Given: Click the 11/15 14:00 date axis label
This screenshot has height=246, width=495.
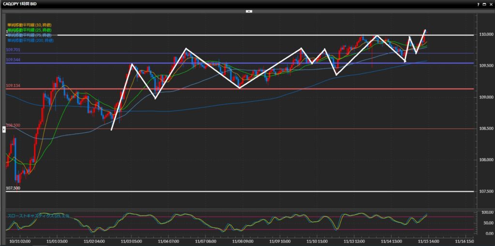Looking at the screenshot, I should click(x=428, y=240).
